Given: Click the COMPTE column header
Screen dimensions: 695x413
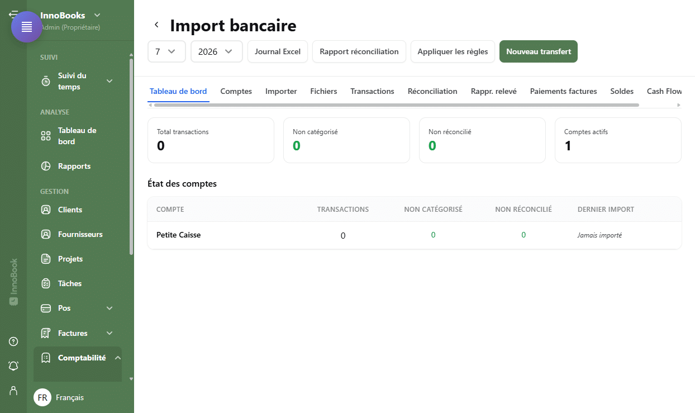Looking at the screenshot, I should coord(170,210).
